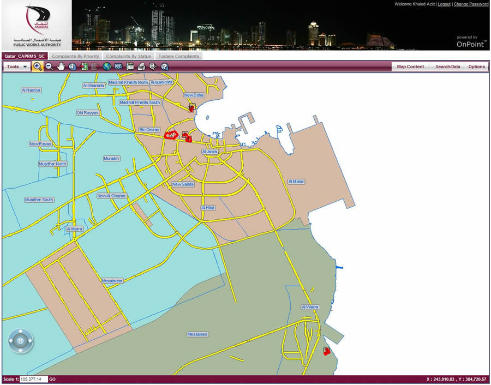The width and height of the screenshot is (491, 385).
Task: Open the Search/Data panel
Action: (x=448, y=67)
